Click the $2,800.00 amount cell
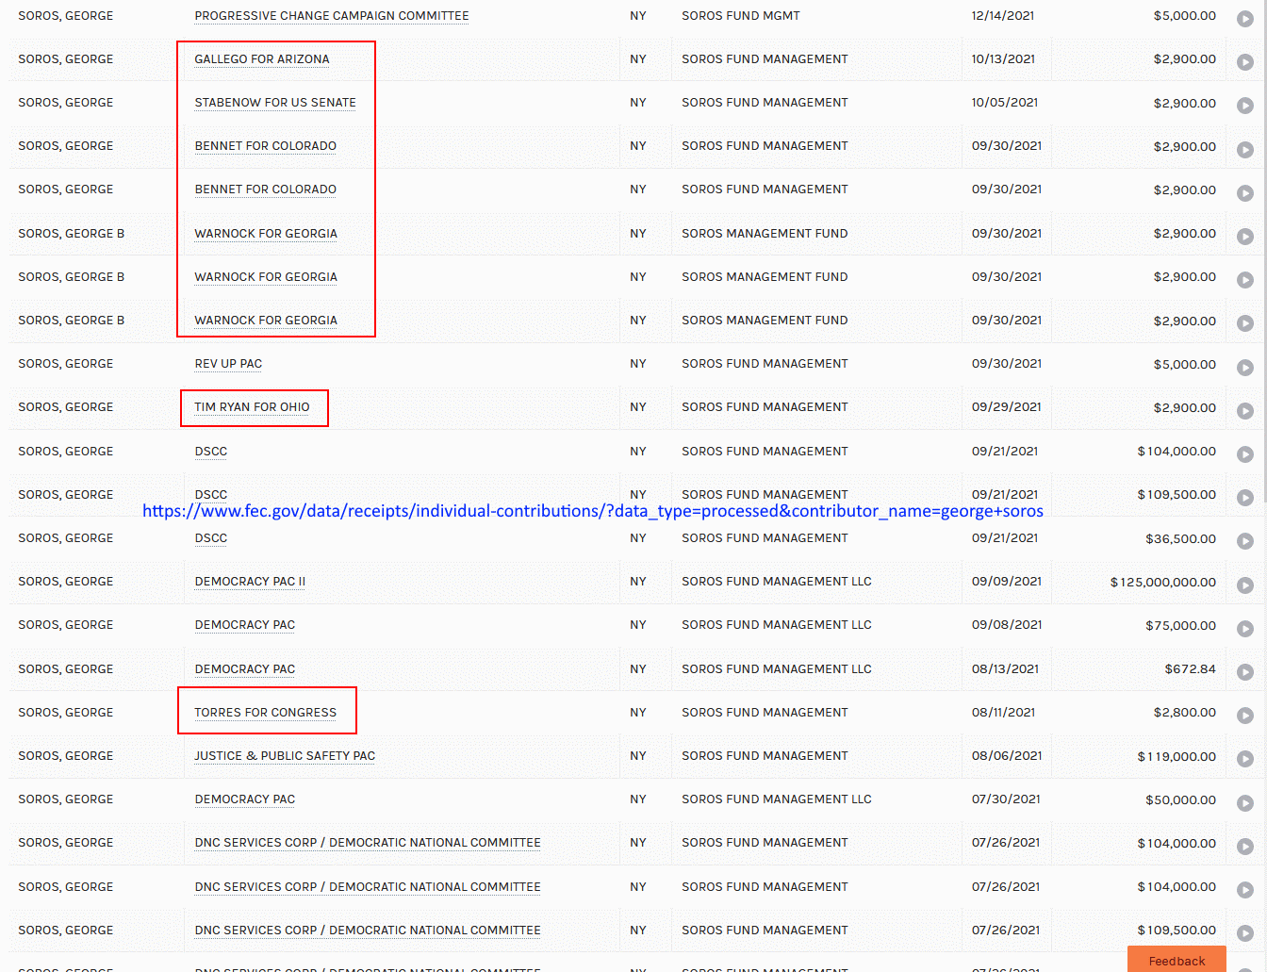 pyautogui.click(x=1185, y=713)
